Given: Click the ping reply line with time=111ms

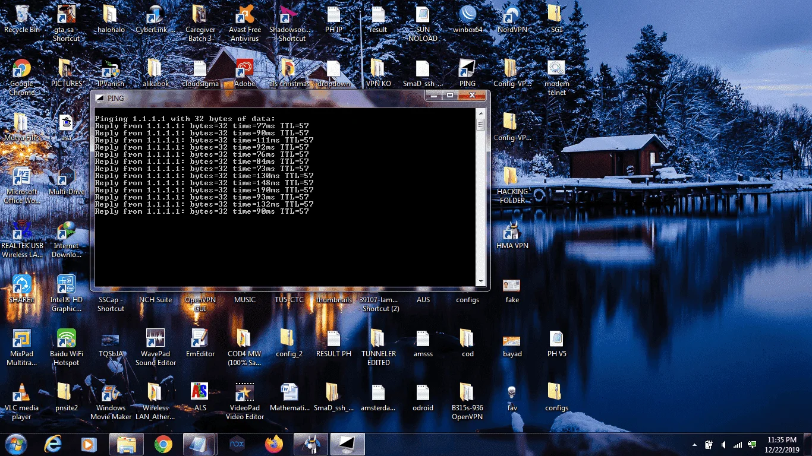Looking at the screenshot, I should (204, 140).
